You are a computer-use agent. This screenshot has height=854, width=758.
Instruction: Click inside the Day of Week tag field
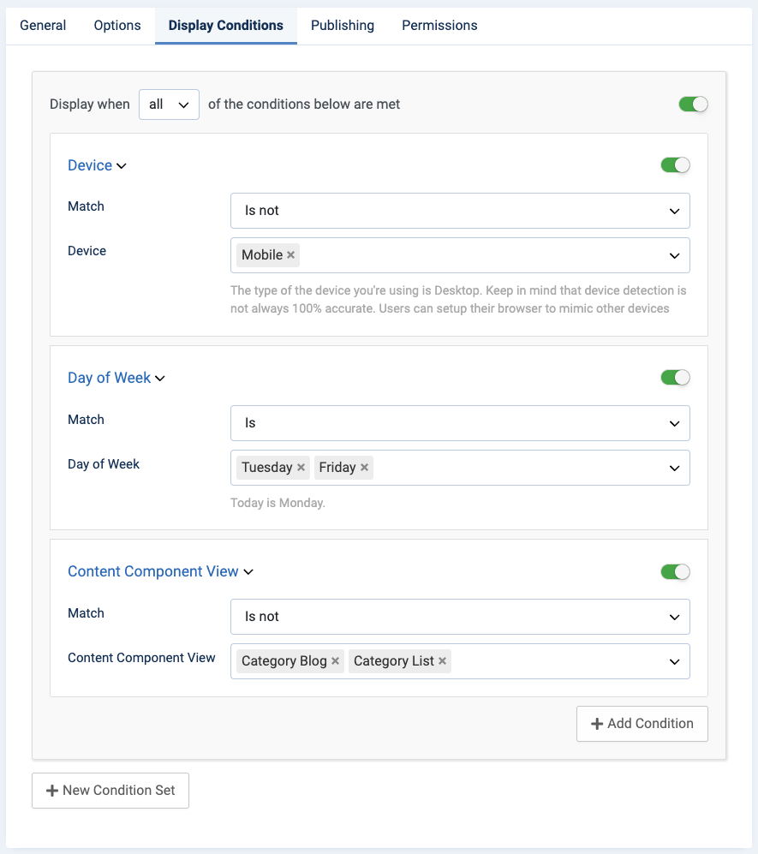click(514, 468)
